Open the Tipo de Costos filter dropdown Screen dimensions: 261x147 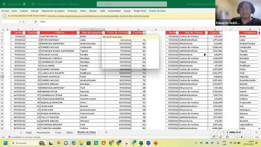click(x=206, y=33)
